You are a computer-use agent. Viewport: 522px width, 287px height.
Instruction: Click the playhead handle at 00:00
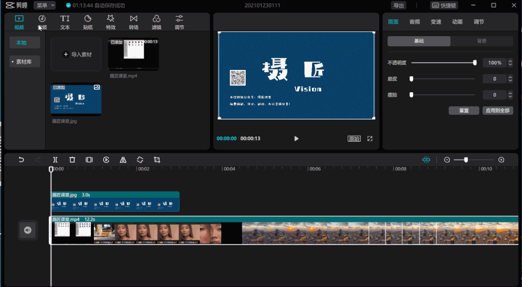tap(51, 169)
